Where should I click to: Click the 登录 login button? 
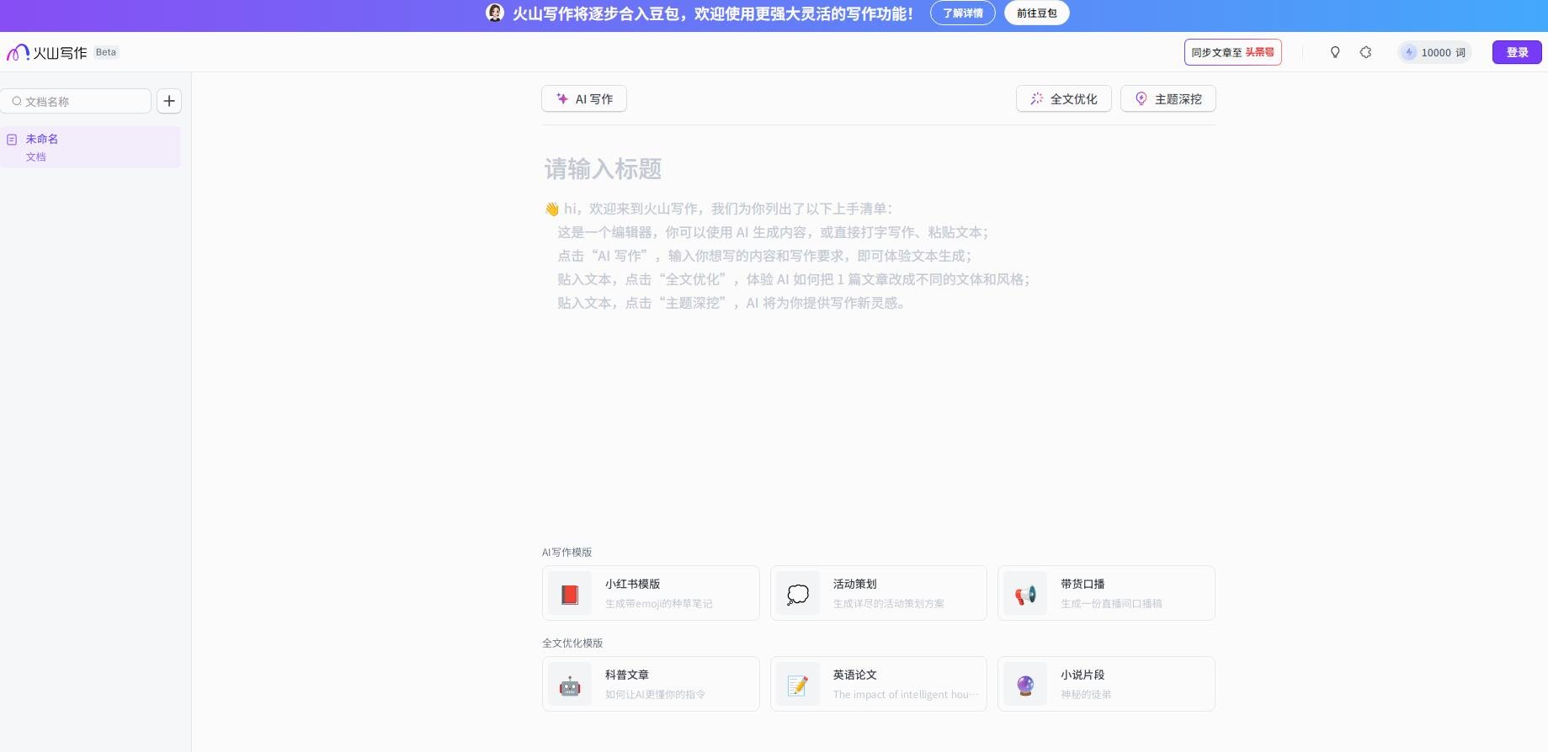pyautogui.click(x=1516, y=52)
